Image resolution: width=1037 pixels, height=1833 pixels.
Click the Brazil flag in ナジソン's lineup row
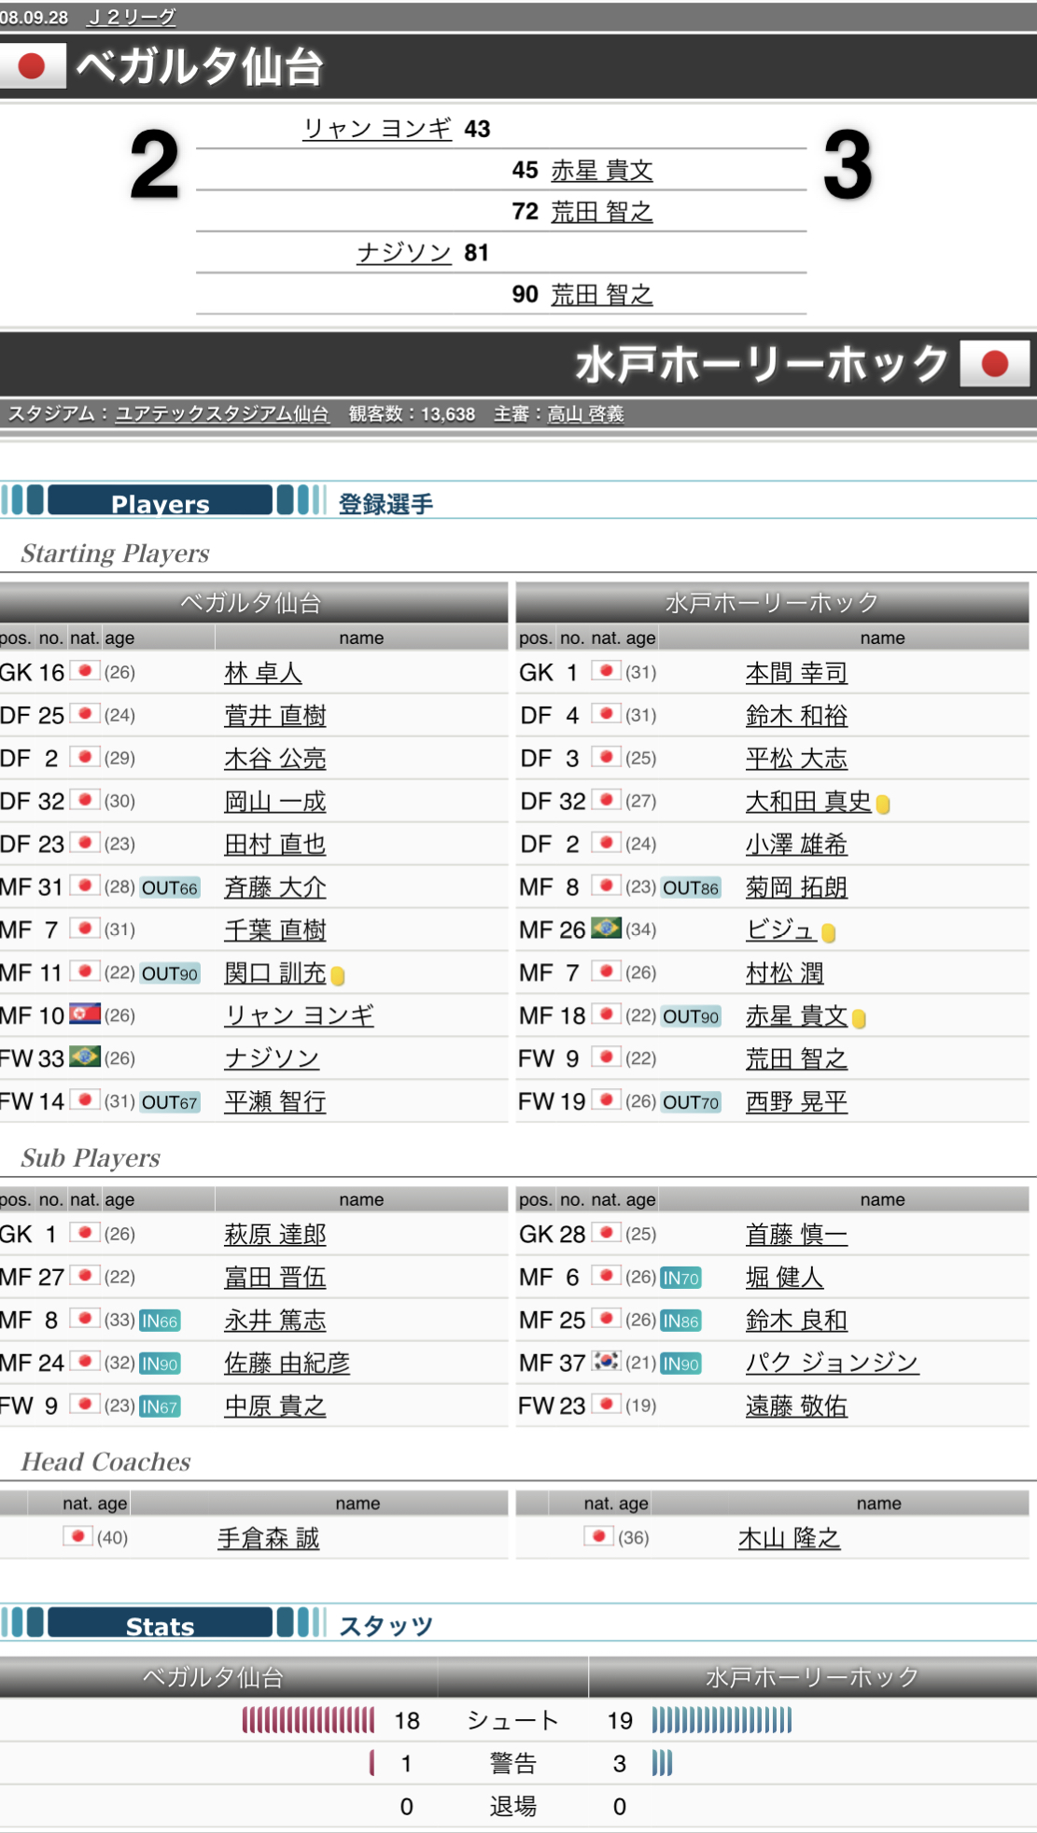pos(85,1057)
